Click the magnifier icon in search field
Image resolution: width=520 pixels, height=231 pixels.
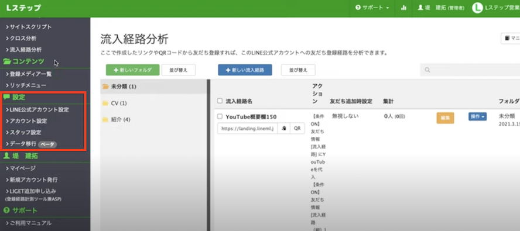pos(427,70)
